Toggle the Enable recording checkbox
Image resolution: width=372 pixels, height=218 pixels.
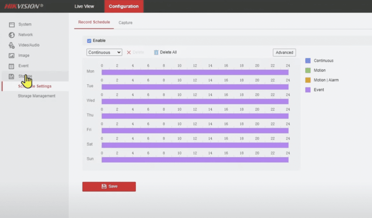point(89,40)
